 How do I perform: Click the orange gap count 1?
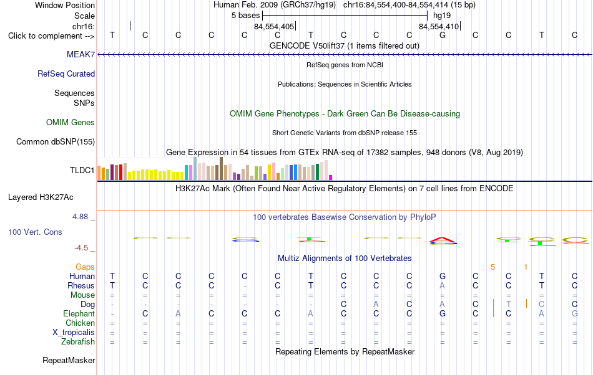pos(526,267)
